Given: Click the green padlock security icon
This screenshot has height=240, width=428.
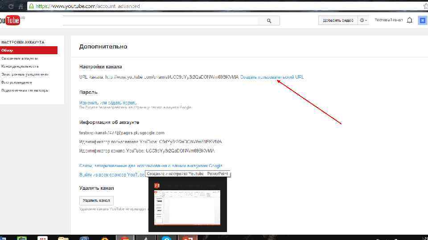Looking at the screenshot, I should pos(31,6).
